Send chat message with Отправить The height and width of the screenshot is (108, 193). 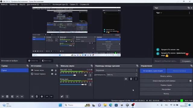click(x=186, y=61)
